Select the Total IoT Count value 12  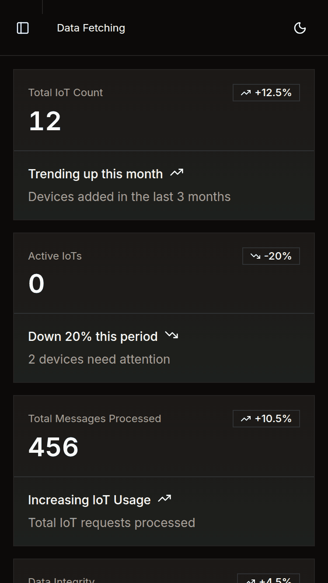pos(45,121)
